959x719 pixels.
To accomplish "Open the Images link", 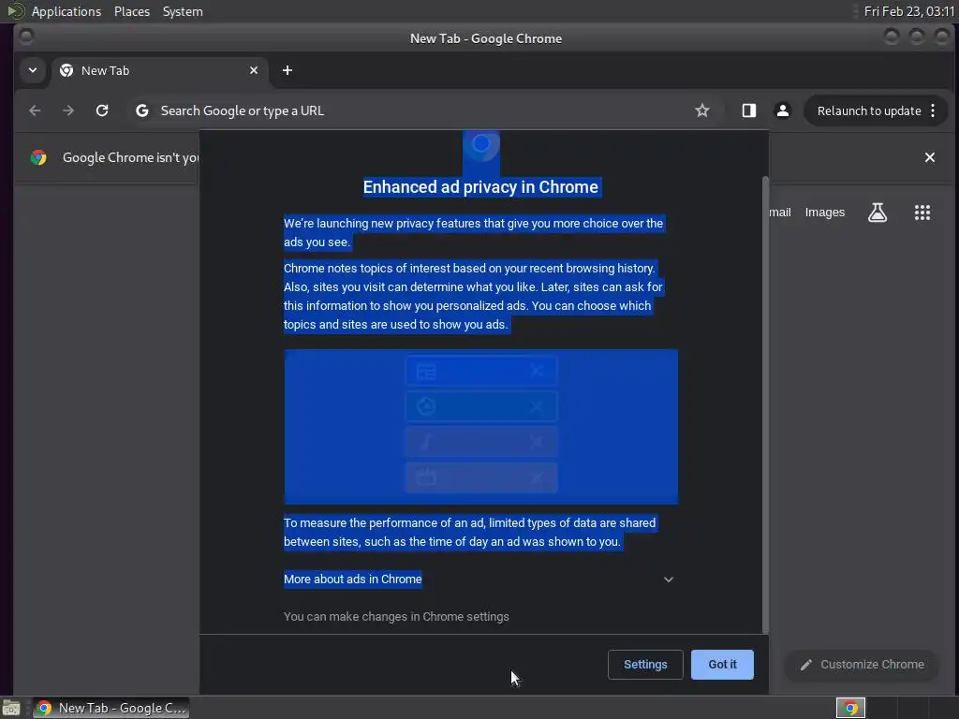I will pos(824,213).
